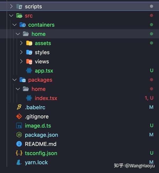This screenshot has height=173, width=159.
Task: Click the React icon beside index.tsx
Action: 29,98
